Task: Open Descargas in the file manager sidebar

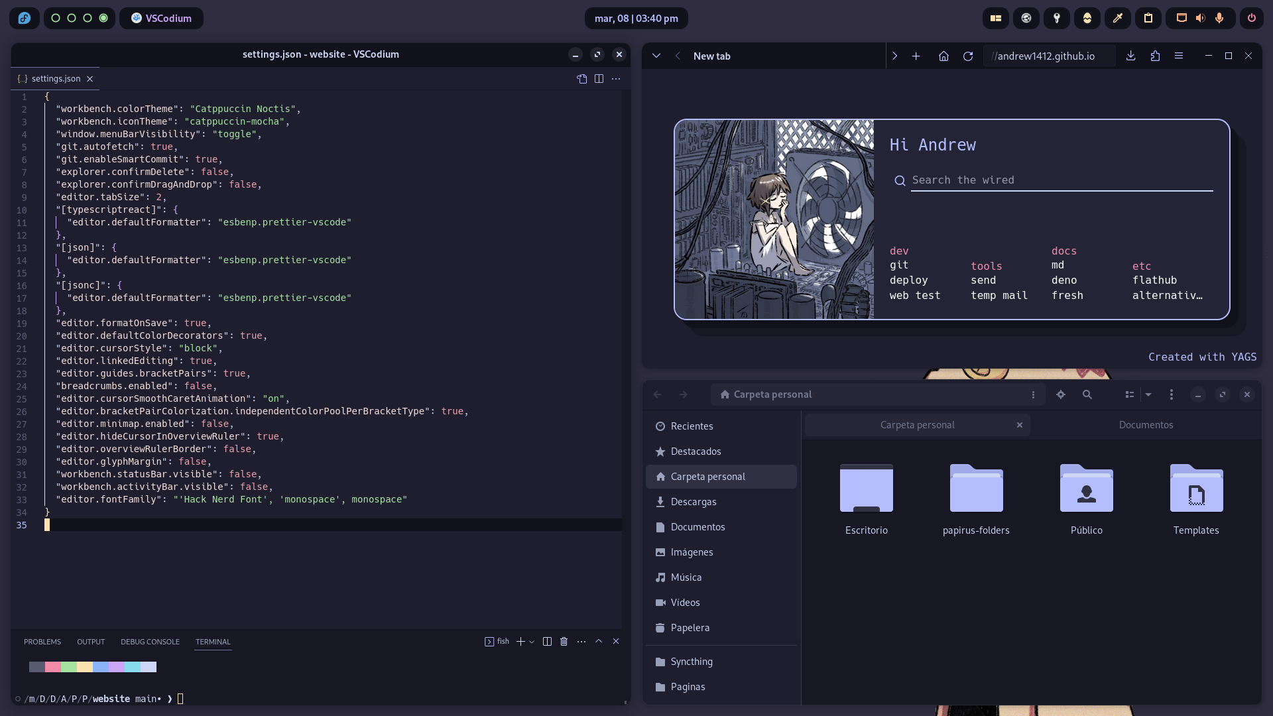Action: (694, 502)
